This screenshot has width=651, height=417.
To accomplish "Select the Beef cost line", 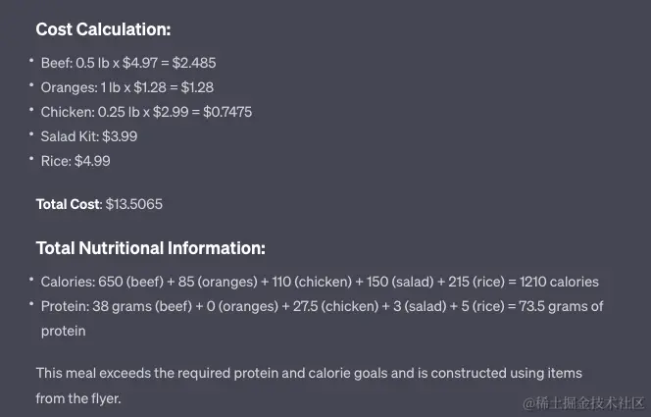I will pyautogui.click(x=128, y=63).
